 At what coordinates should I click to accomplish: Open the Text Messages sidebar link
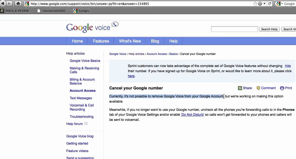tap(81, 98)
